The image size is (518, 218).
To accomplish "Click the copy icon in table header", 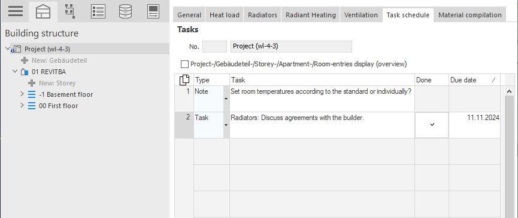I will coord(184,80).
